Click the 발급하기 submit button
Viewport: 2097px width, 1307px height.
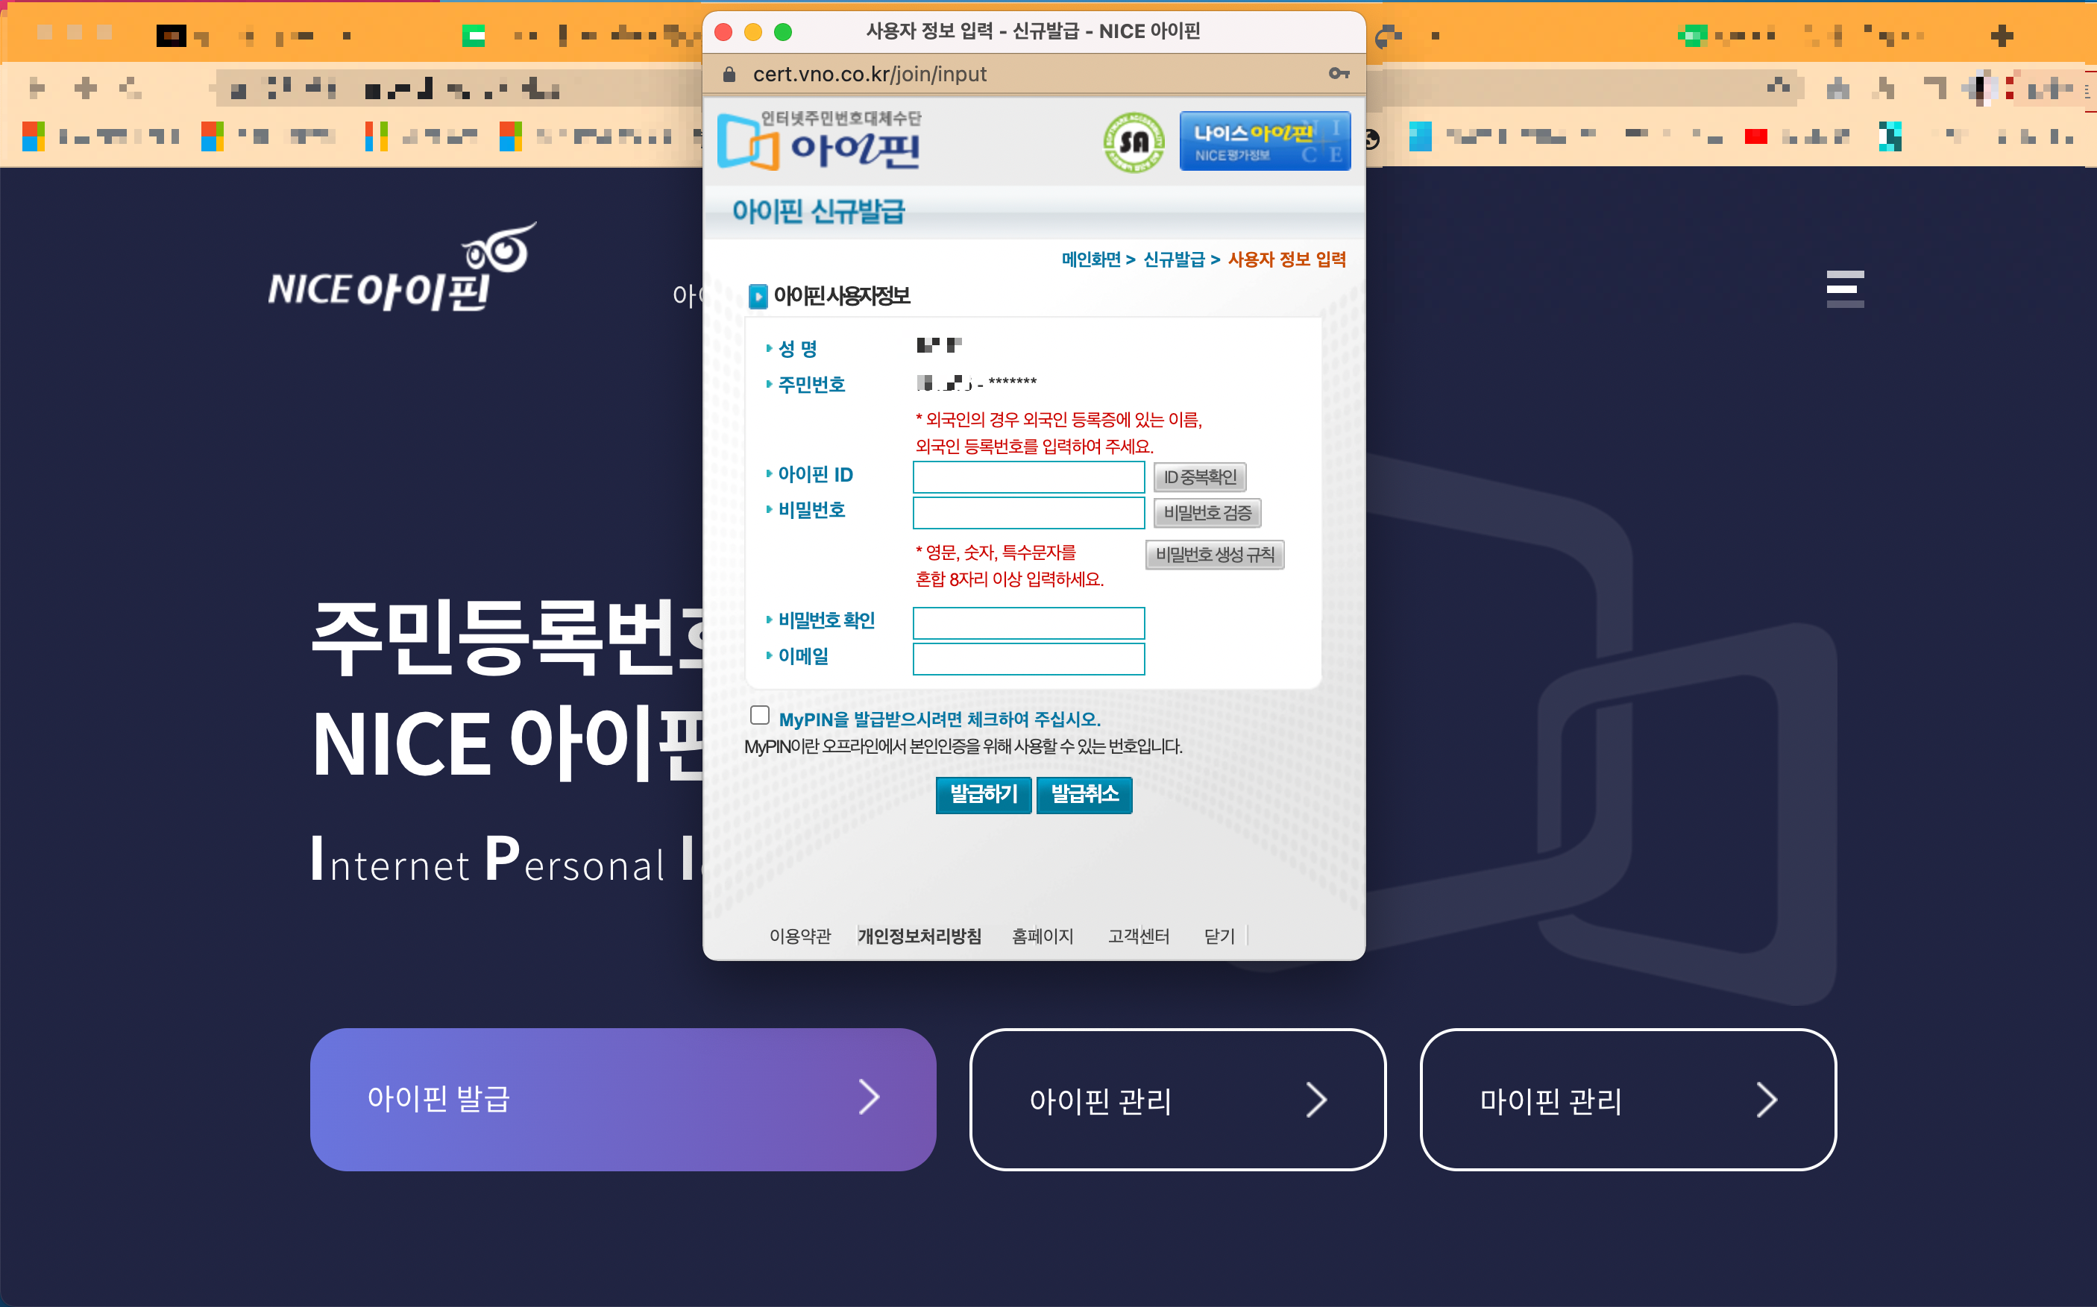coord(984,794)
